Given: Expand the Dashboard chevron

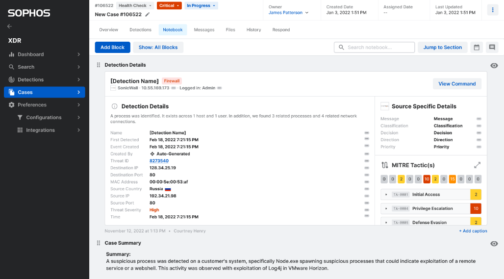Looking at the screenshot, I should [79, 54].
